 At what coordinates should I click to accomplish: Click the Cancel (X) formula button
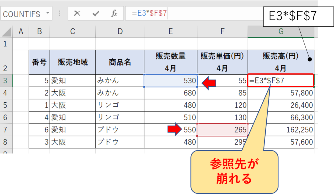click(77, 14)
